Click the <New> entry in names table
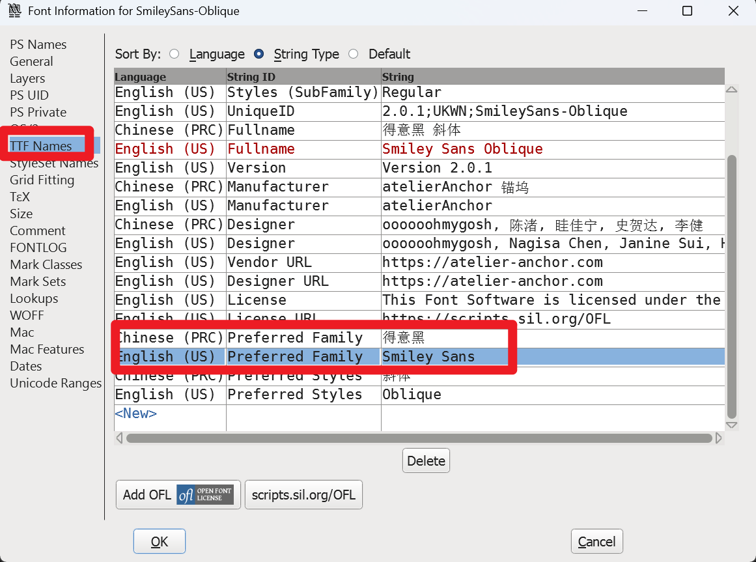Viewport: 756px width, 562px height. 135,414
